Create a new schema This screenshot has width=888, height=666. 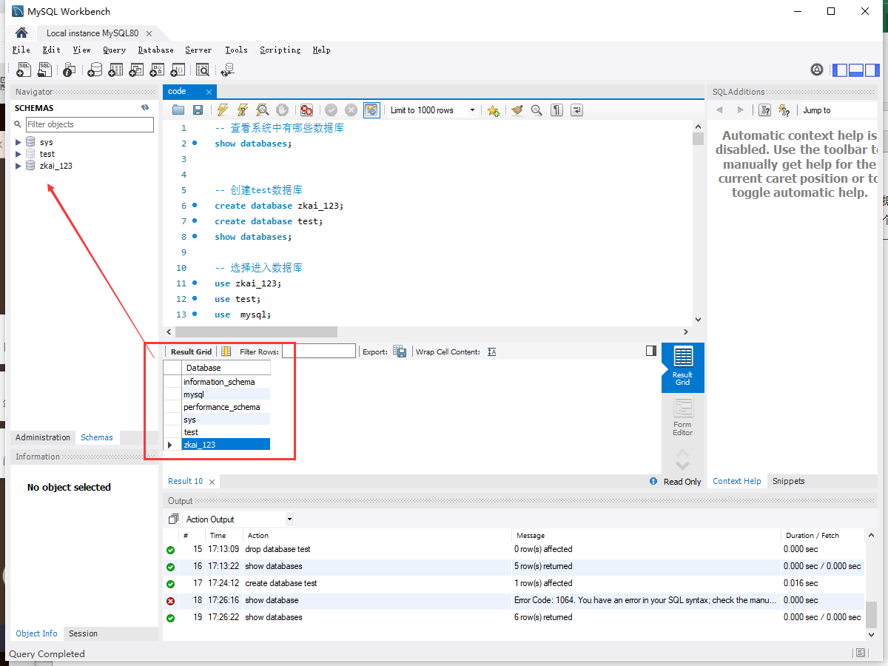[95, 70]
